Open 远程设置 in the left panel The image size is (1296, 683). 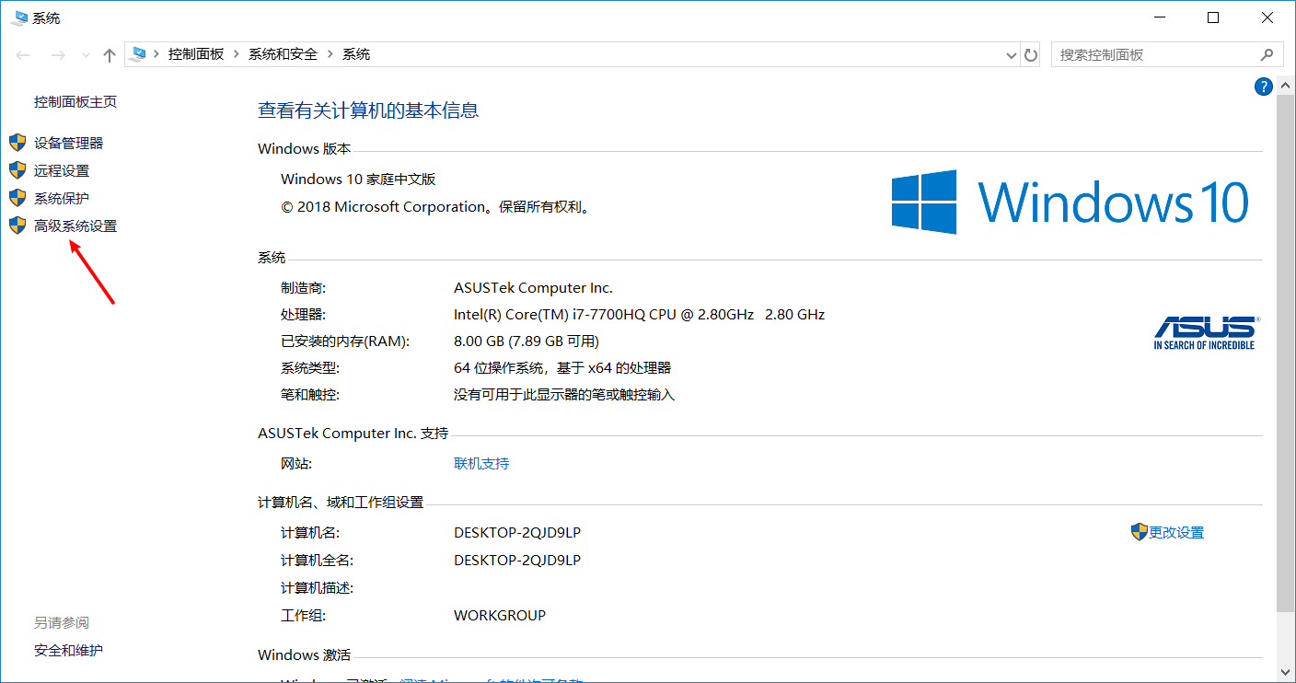63,170
